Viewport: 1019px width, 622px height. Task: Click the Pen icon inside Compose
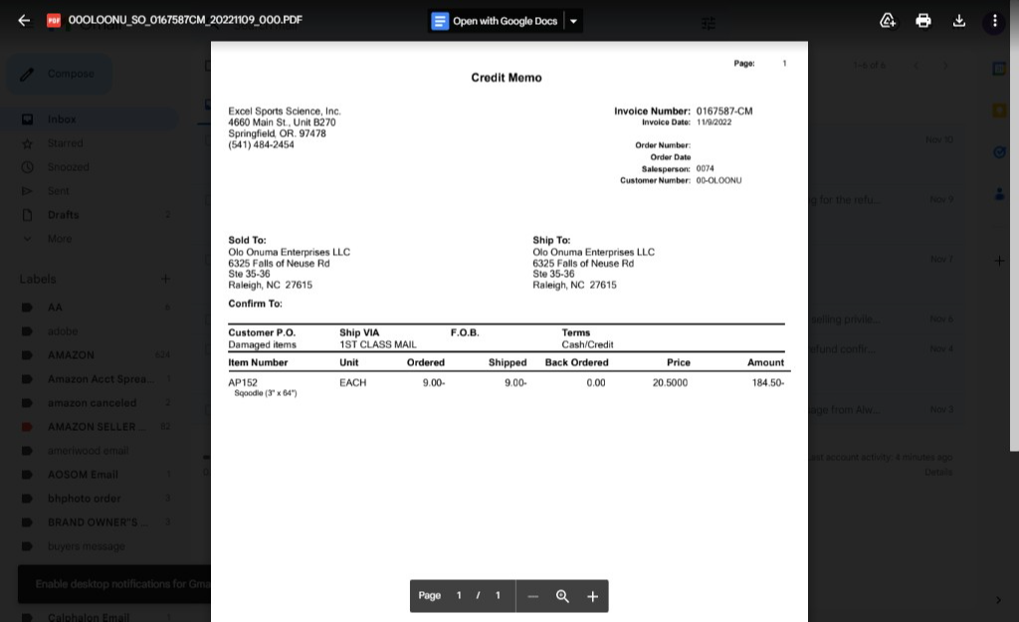click(x=27, y=74)
